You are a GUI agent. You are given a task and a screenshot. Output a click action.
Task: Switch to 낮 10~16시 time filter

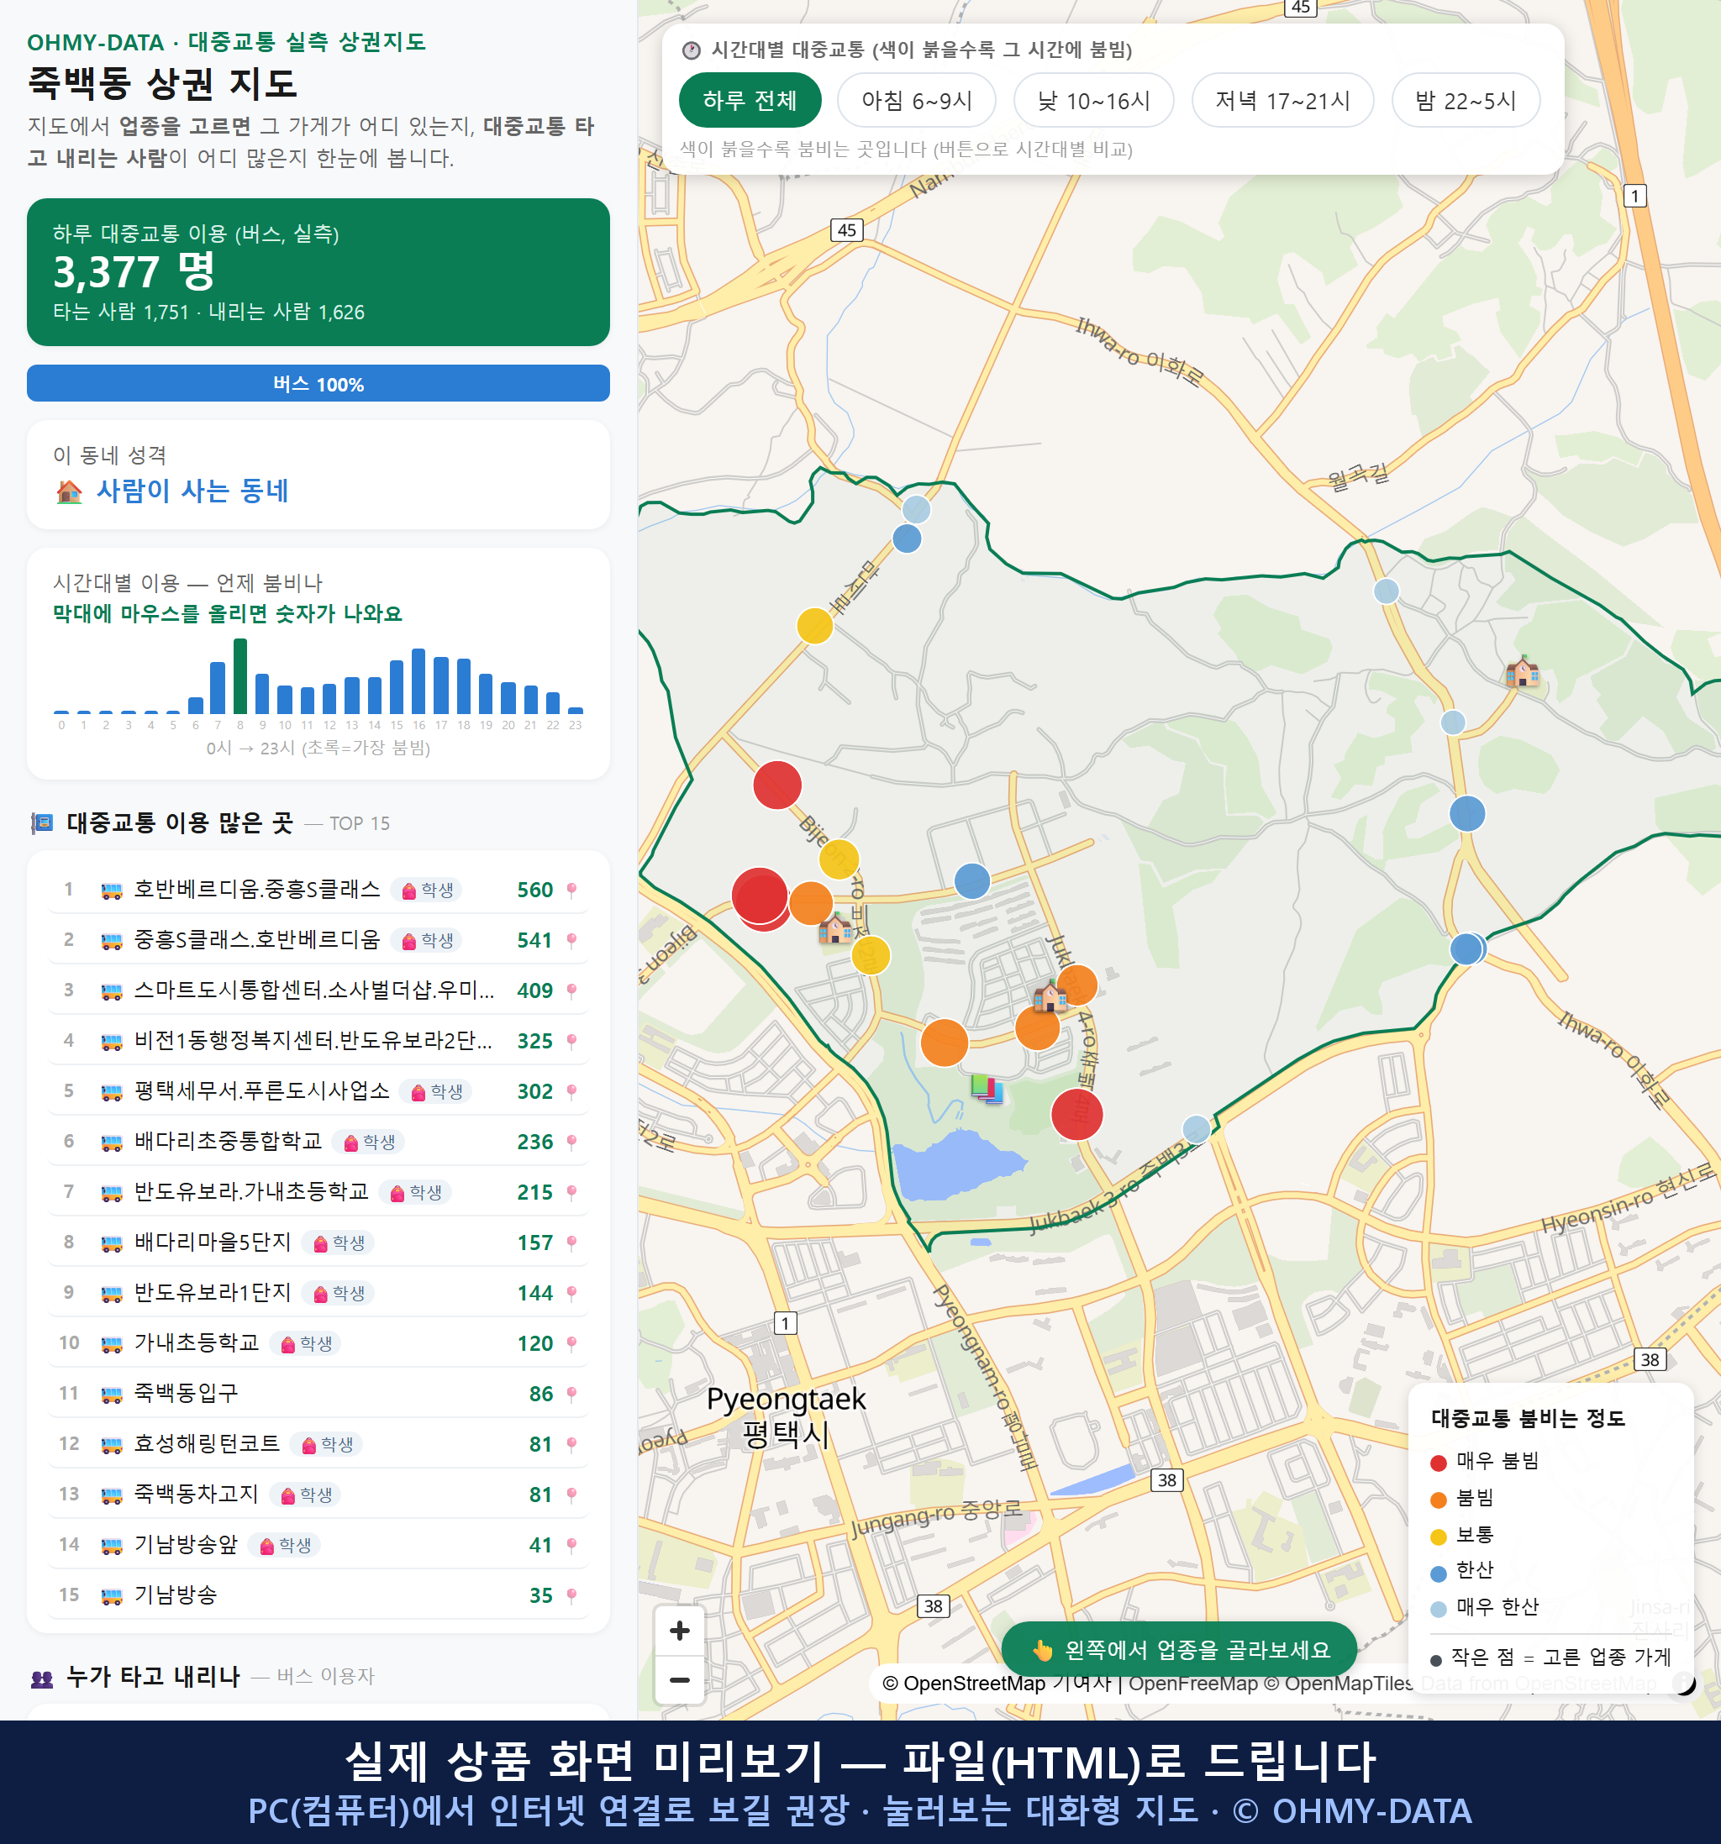1094,100
